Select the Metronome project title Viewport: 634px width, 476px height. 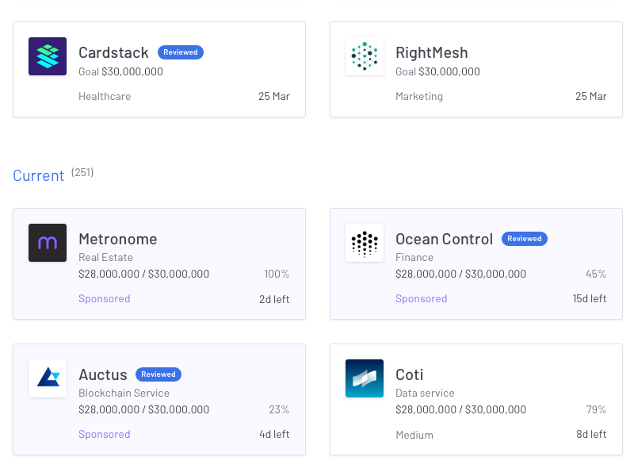tap(117, 239)
